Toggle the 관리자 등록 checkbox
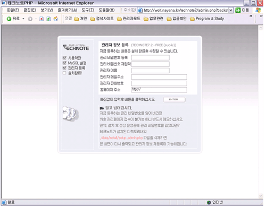This screenshot has height=206, width=266. tap(64, 68)
